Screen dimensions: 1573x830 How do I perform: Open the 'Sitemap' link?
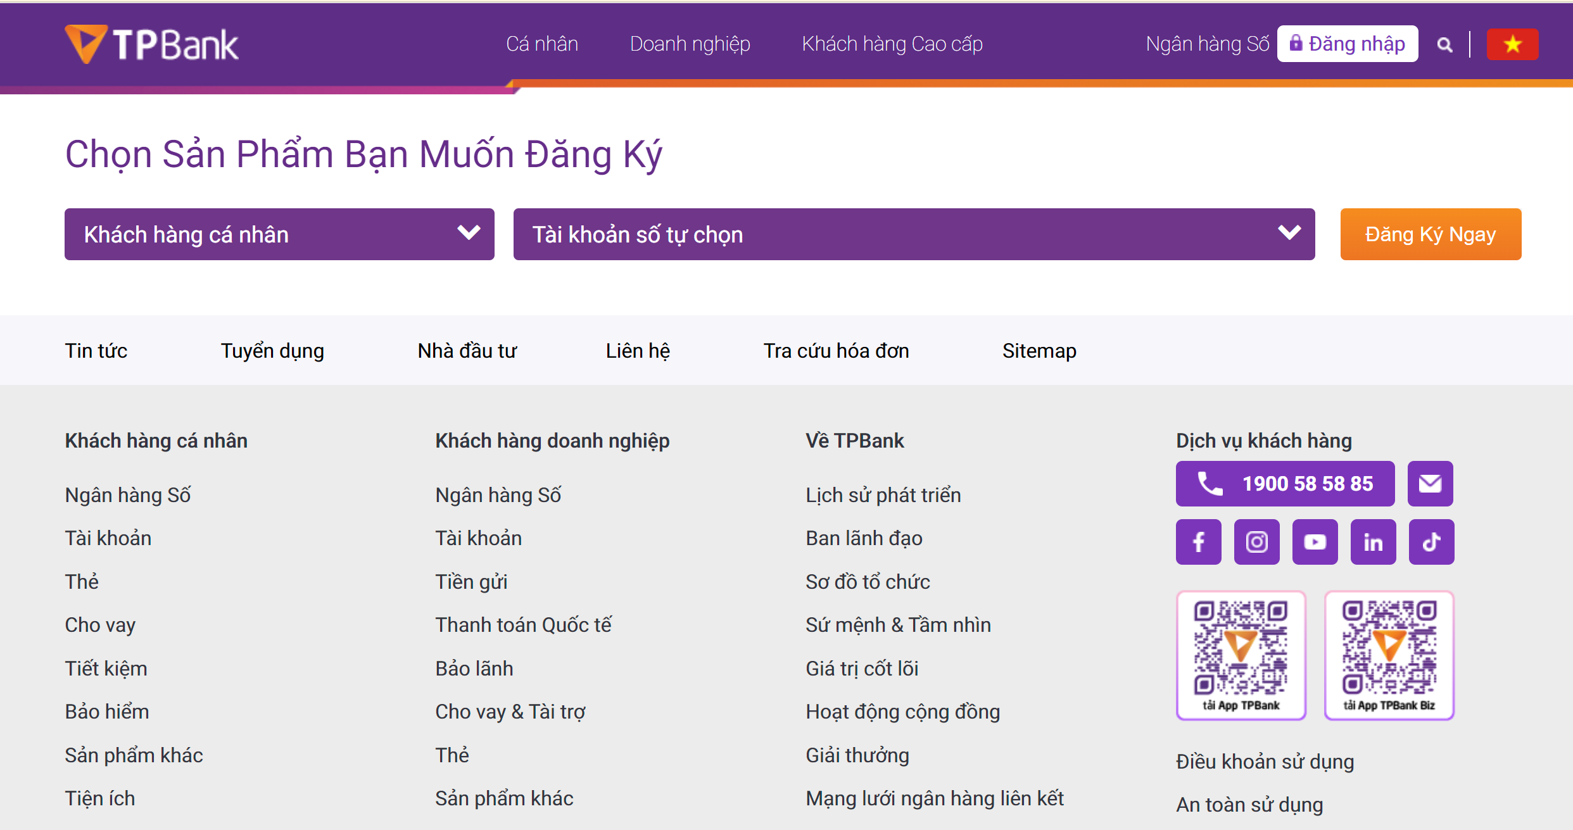[x=1039, y=351]
